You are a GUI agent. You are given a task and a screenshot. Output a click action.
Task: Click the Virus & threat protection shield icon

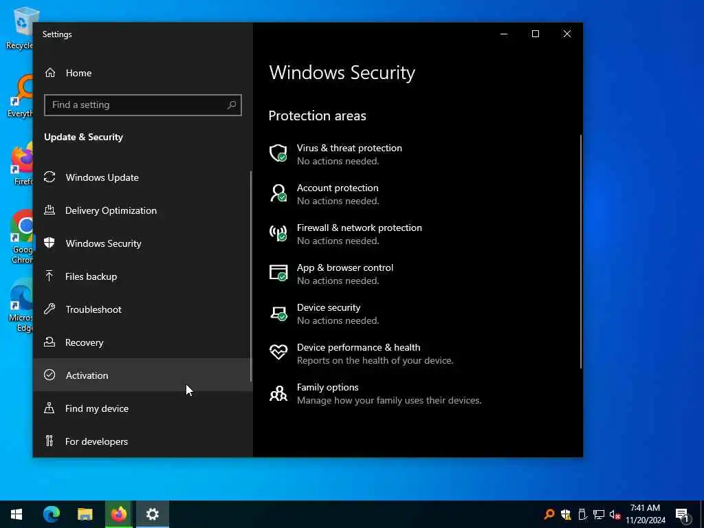[x=278, y=153]
